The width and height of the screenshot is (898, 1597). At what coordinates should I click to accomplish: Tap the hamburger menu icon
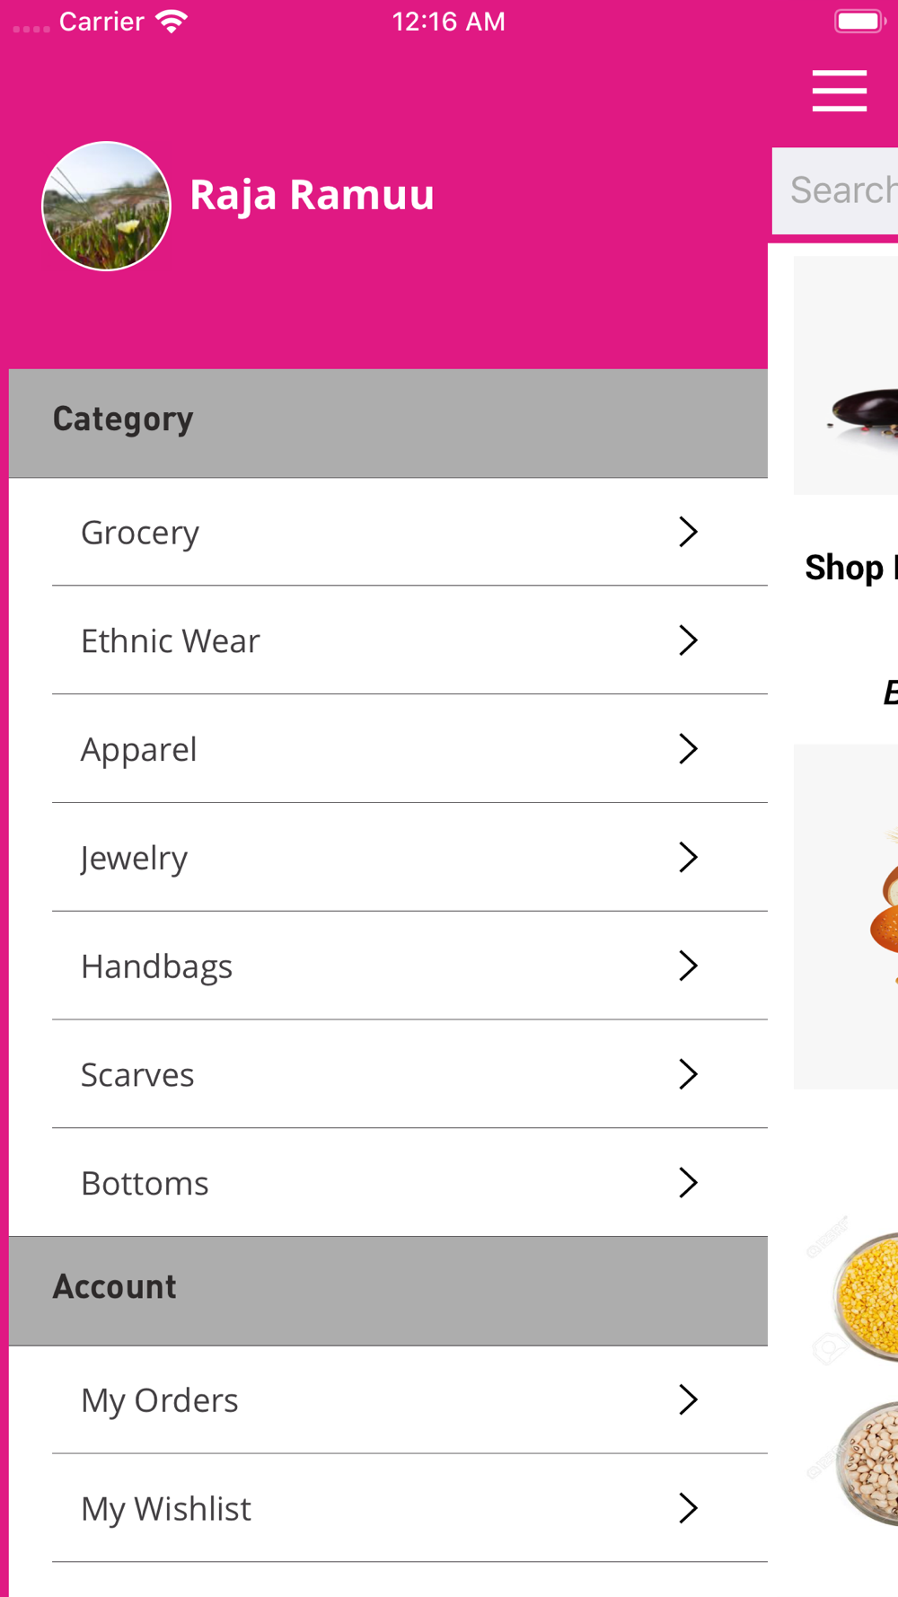(x=839, y=91)
